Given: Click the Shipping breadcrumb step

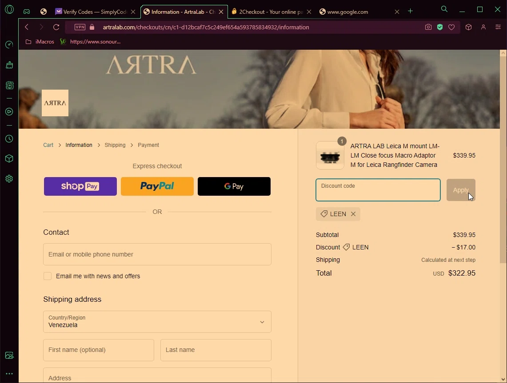Looking at the screenshot, I should (x=115, y=145).
